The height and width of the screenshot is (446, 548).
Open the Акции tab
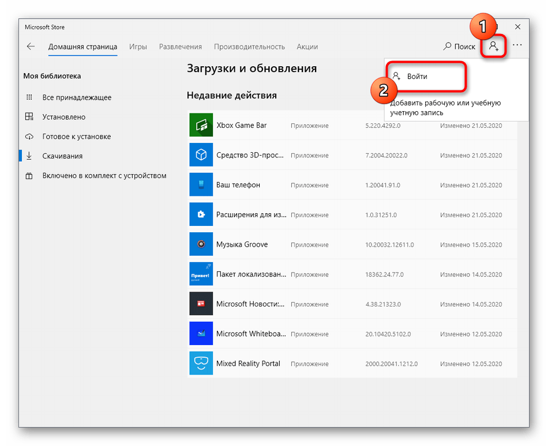coord(307,47)
